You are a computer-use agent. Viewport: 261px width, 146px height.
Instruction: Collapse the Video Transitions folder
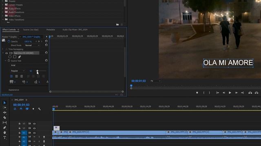(2, 19)
